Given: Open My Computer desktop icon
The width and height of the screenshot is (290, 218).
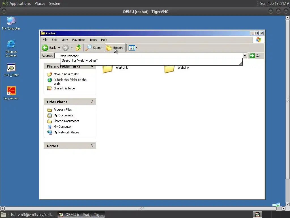Looking at the screenshot, I should (11, 23).
